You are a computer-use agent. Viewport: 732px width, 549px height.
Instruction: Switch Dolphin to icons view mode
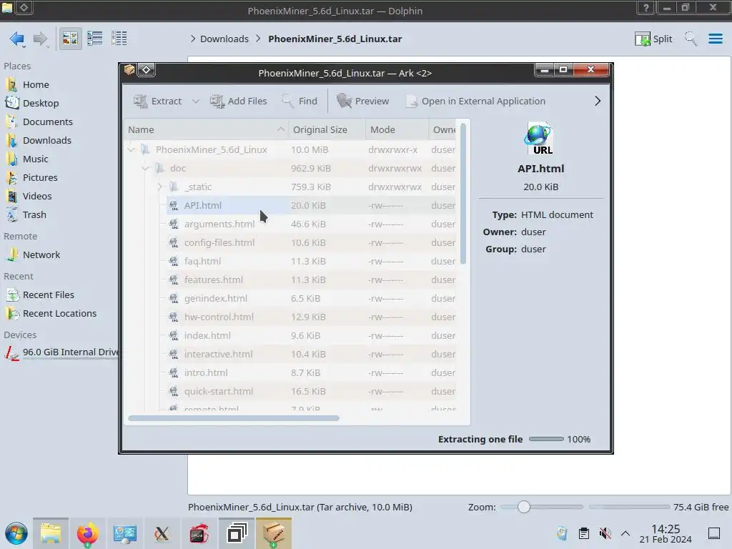pos(70,39)
